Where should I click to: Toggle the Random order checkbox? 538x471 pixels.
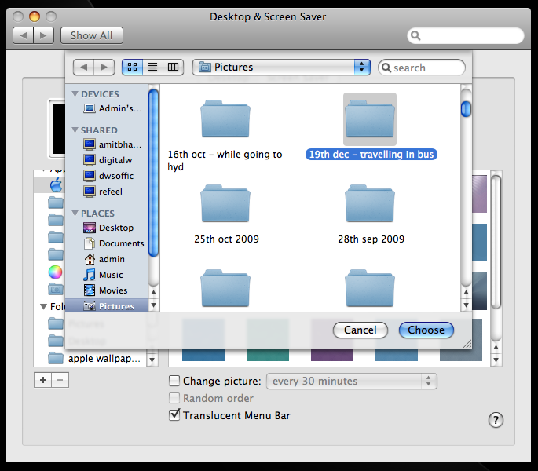(174, 399)
